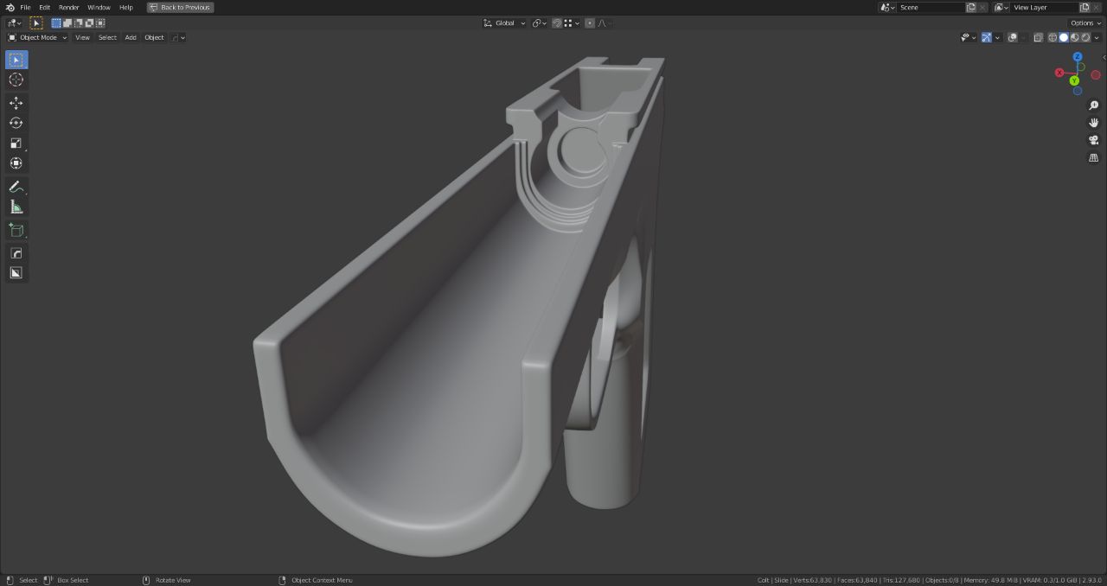Toggle show overlays button

tap(1013, 37)
